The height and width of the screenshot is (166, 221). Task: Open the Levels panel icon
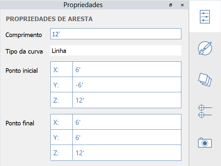pyautogui.click(x=205, y=111)
